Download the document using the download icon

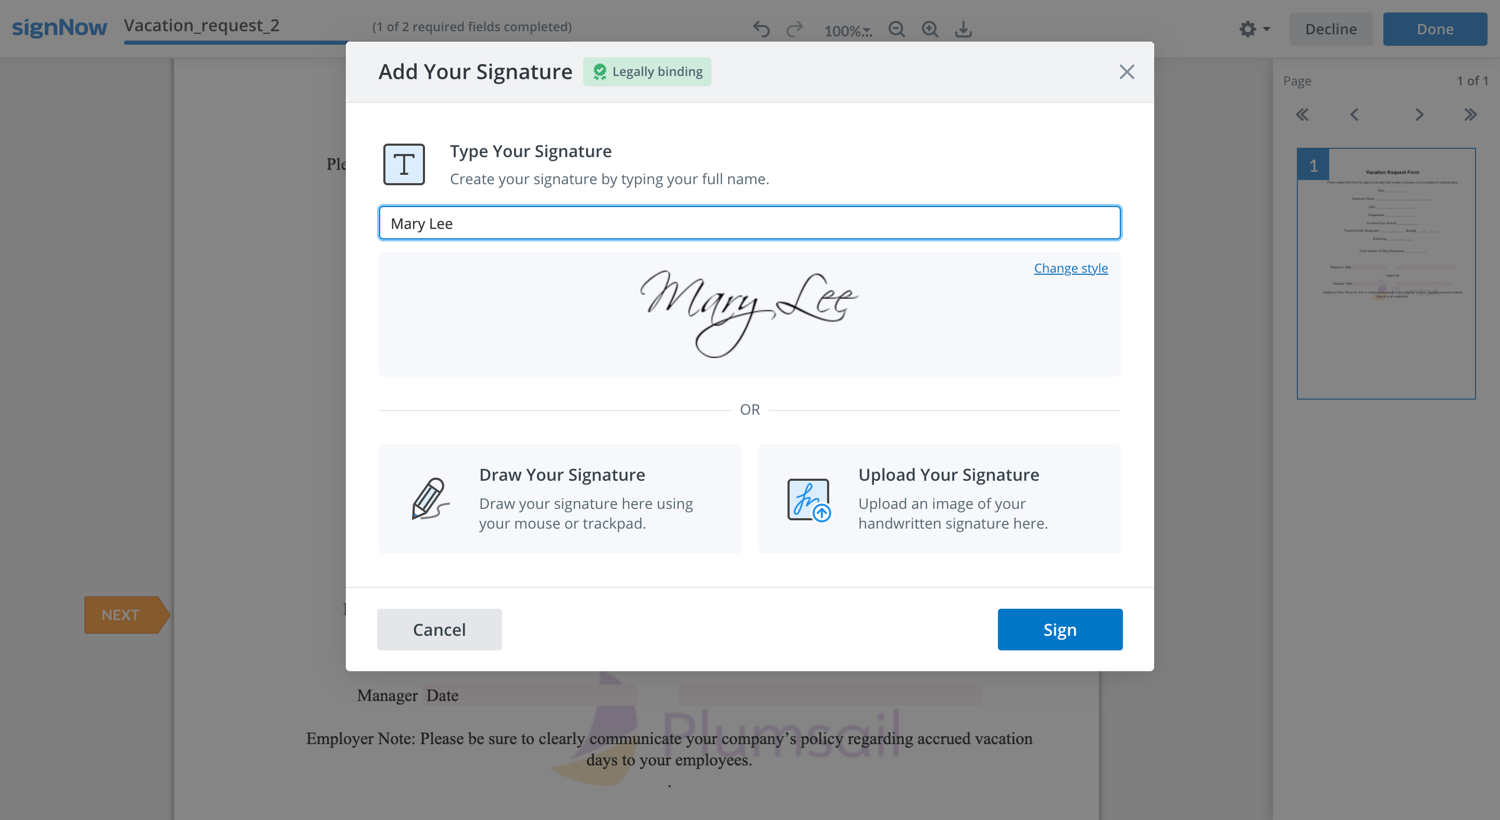964,29
